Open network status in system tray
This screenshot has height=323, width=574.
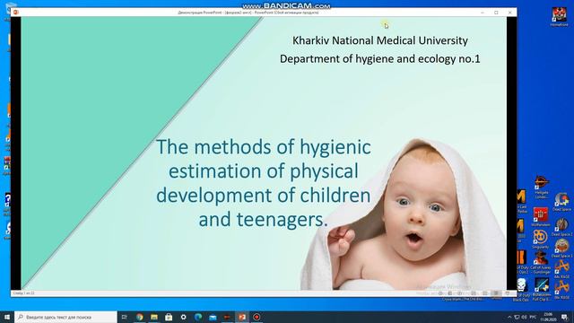(517, 317)
